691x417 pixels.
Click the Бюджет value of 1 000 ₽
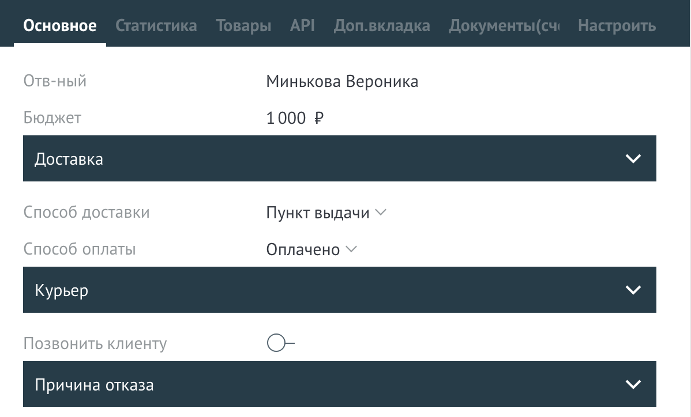click(294, 117)
